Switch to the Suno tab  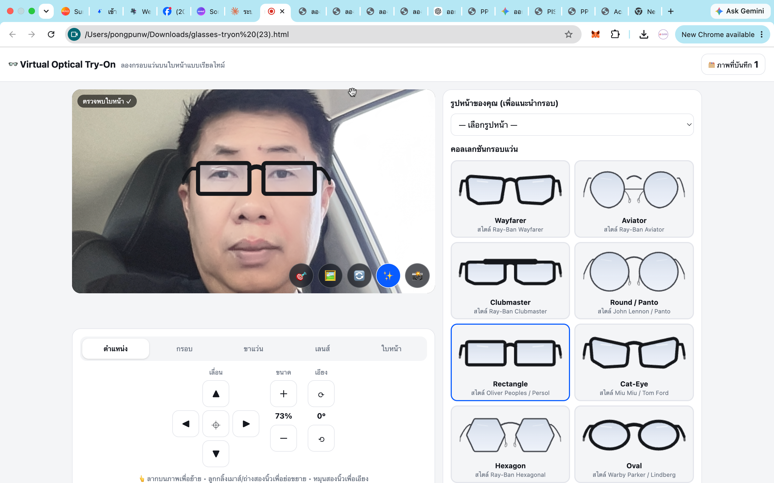pyautogui.click(x=73, y=12)
